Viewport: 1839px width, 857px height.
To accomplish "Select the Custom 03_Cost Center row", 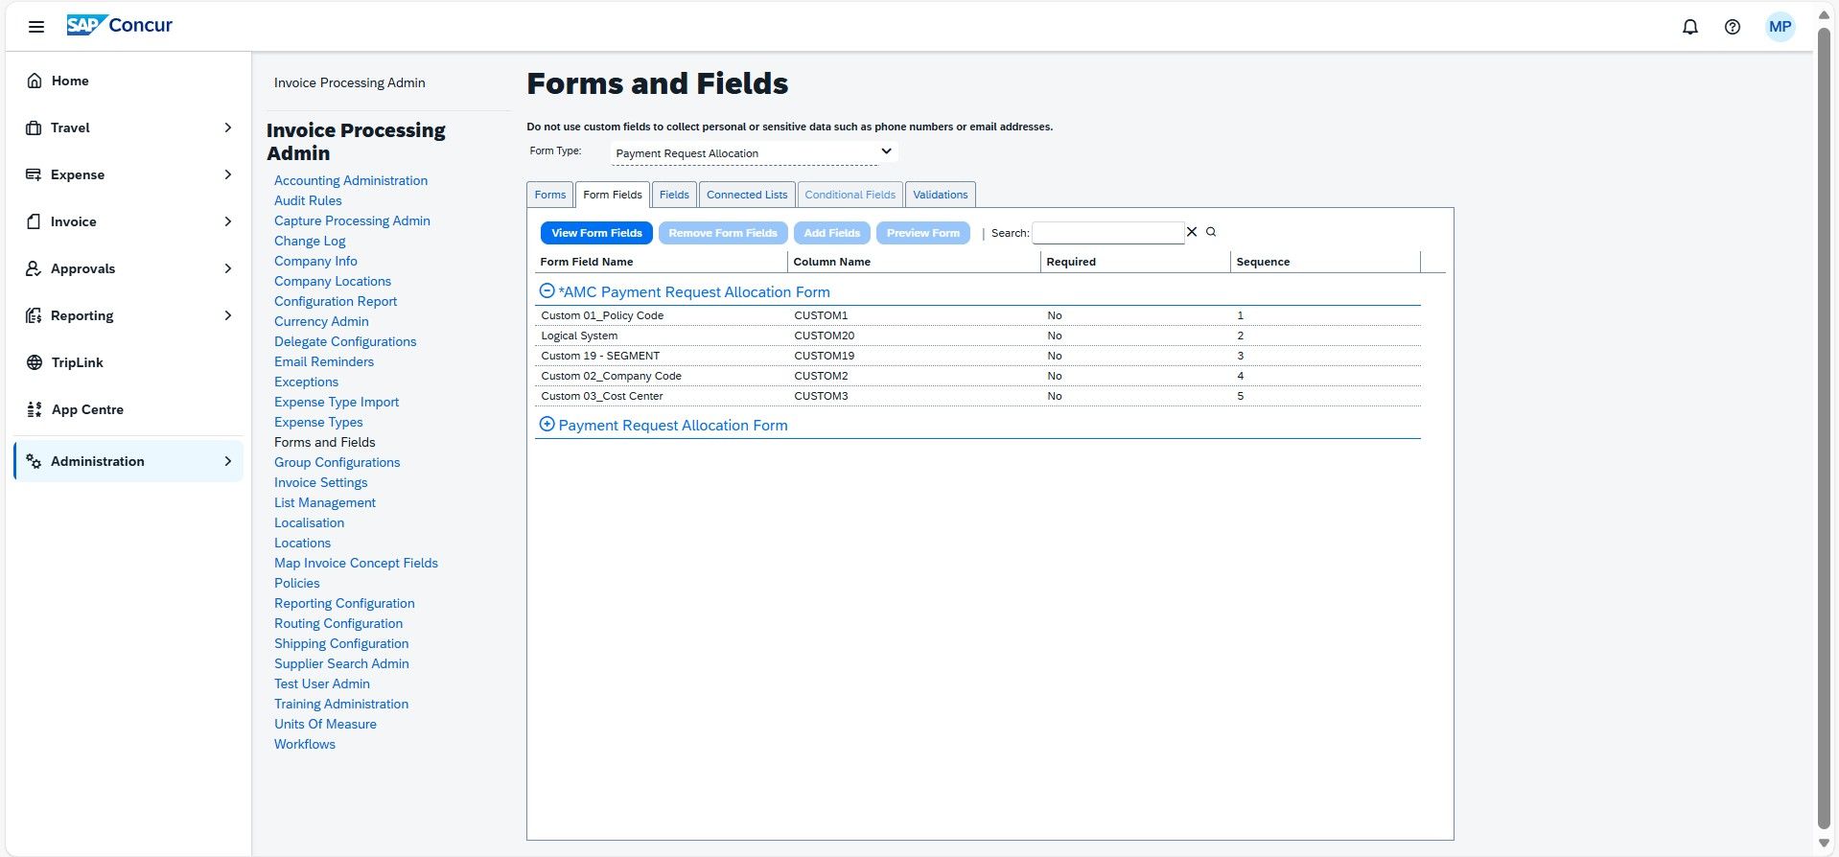I will (978, 396).
